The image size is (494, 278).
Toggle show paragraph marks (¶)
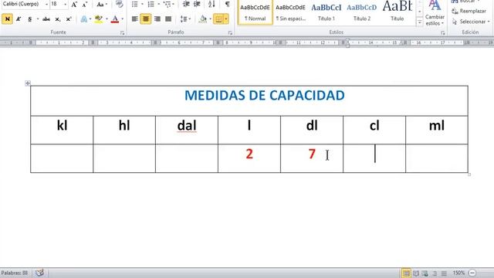(227, 5)
